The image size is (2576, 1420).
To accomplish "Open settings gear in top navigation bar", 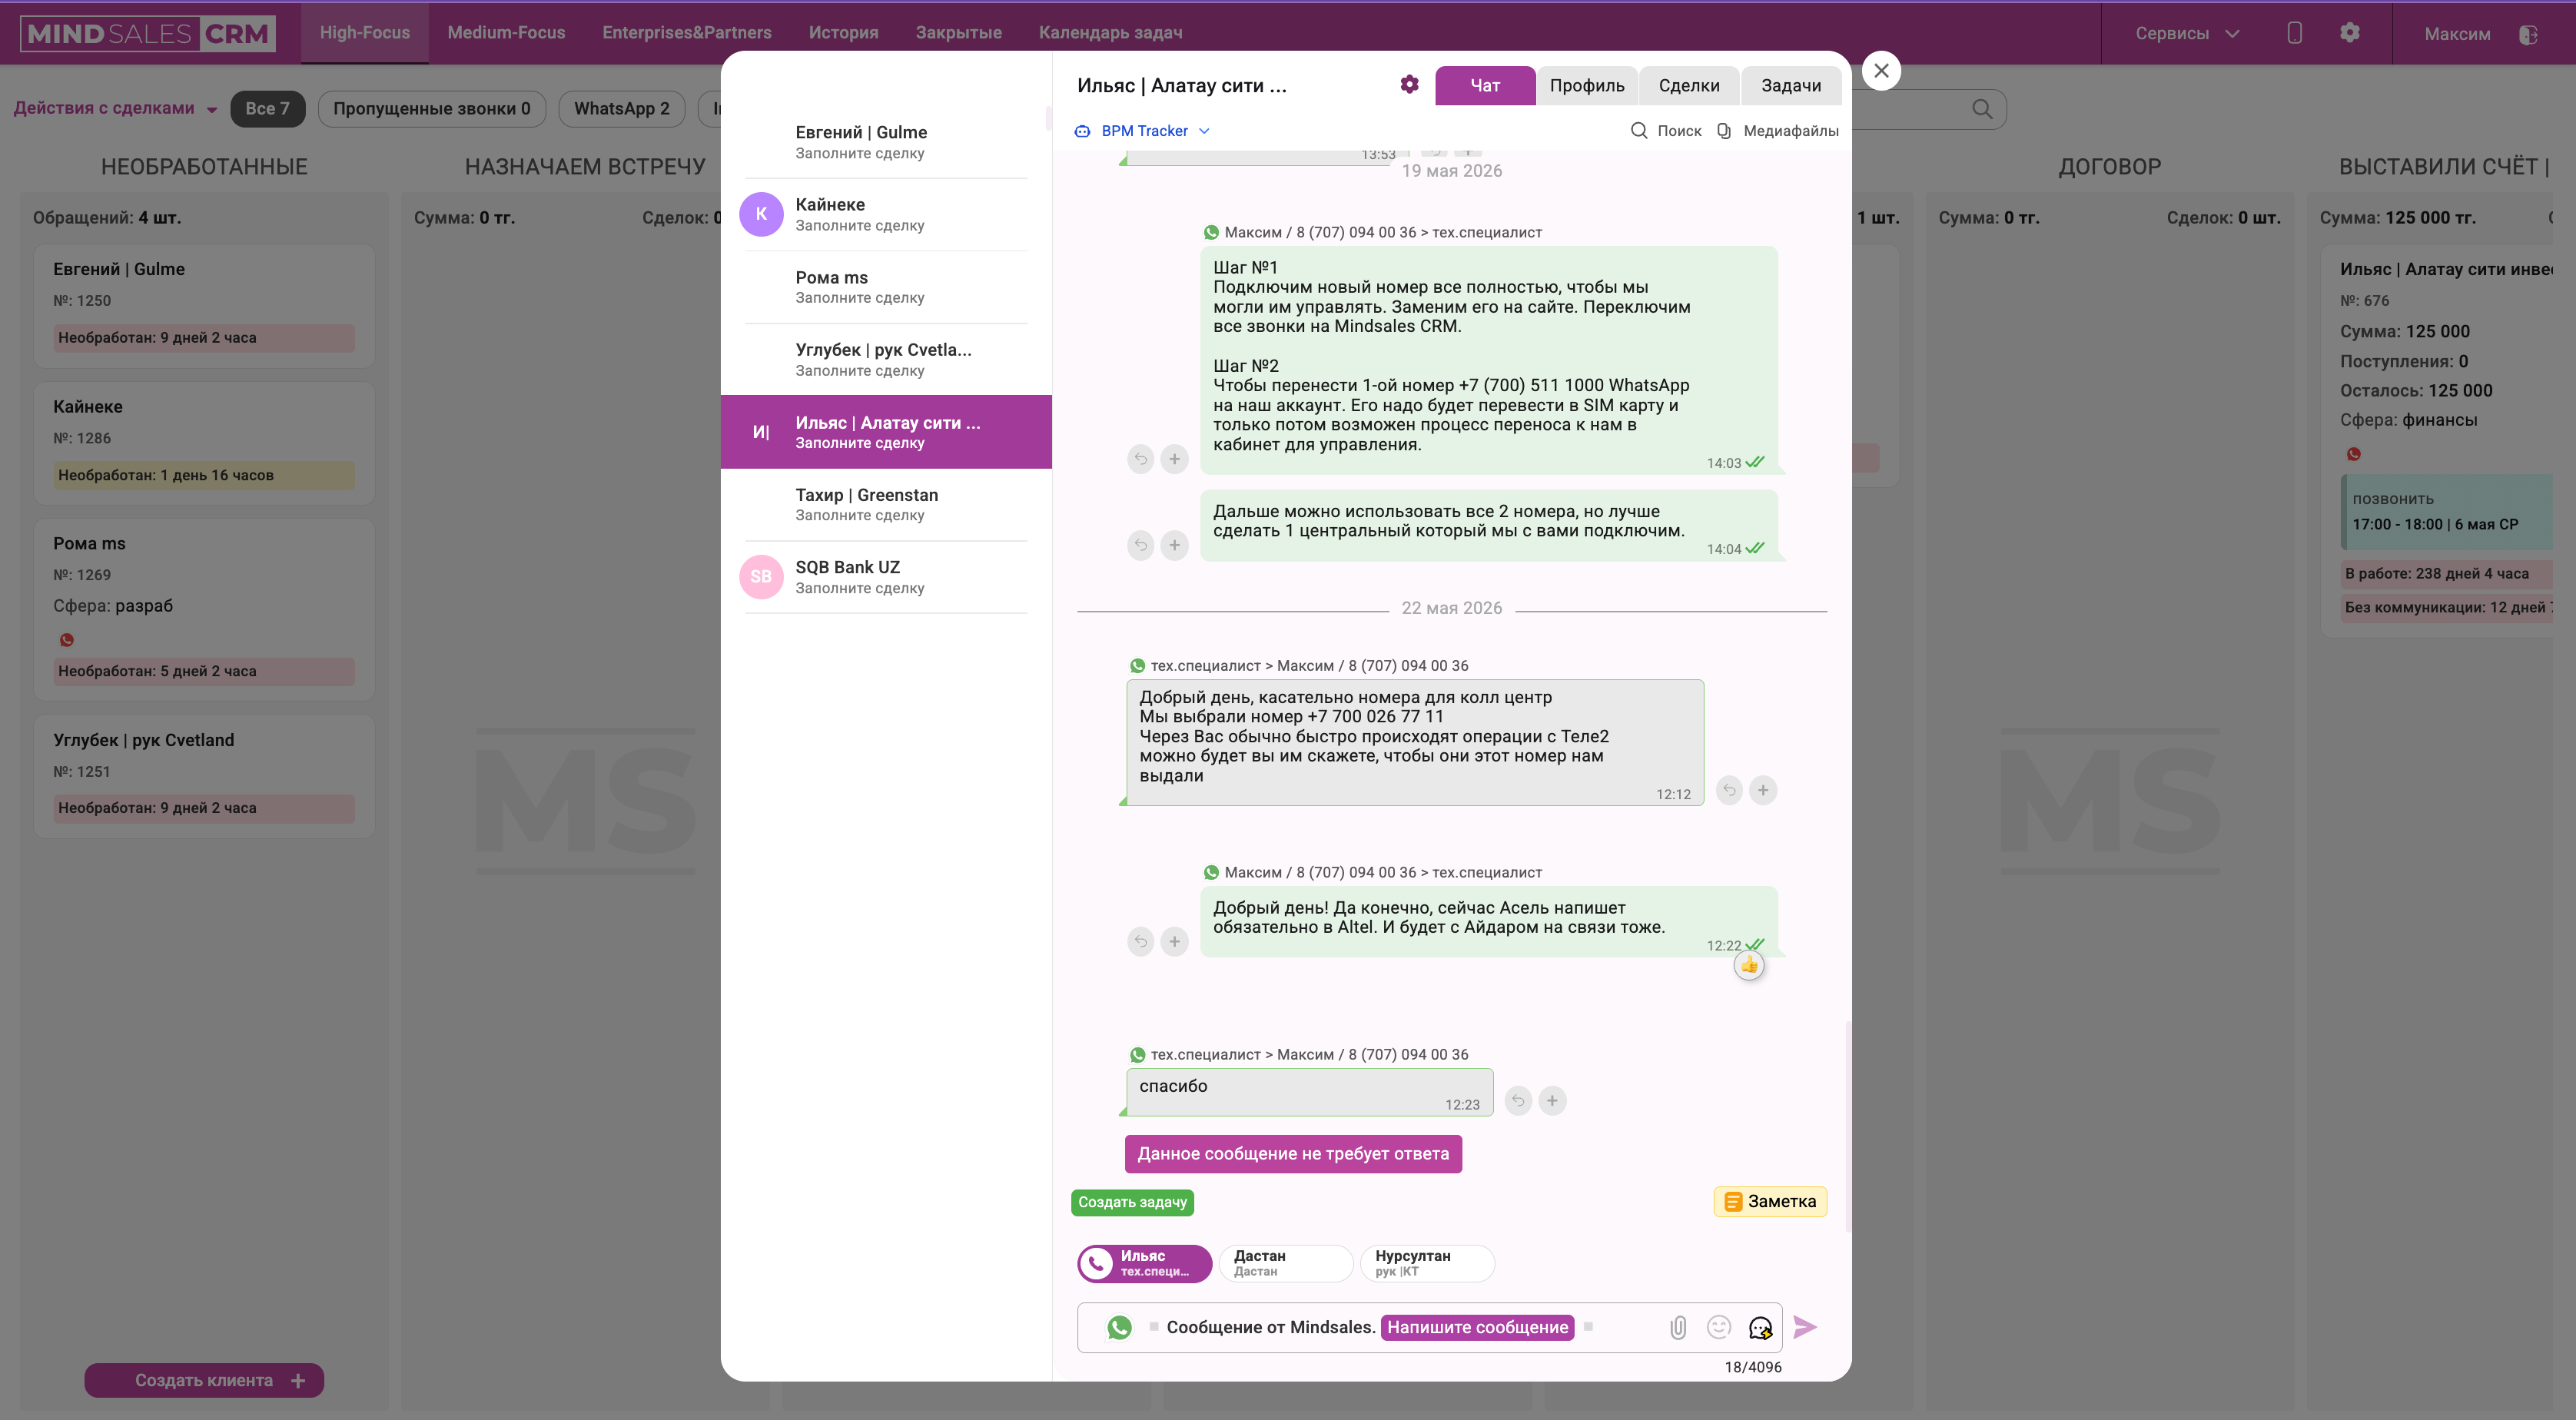I will point(2350,33).
